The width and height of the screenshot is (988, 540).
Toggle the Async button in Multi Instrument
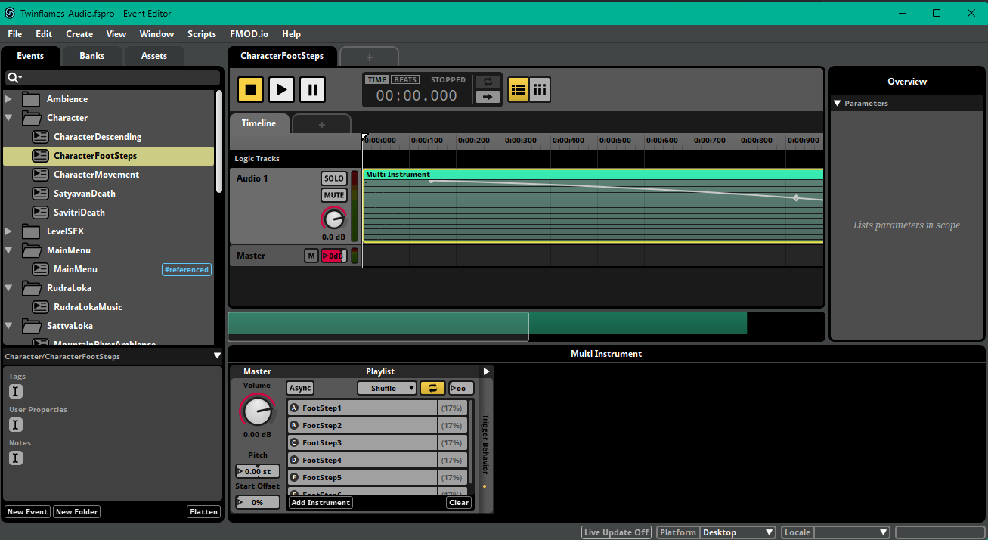(x=300, y=388)
